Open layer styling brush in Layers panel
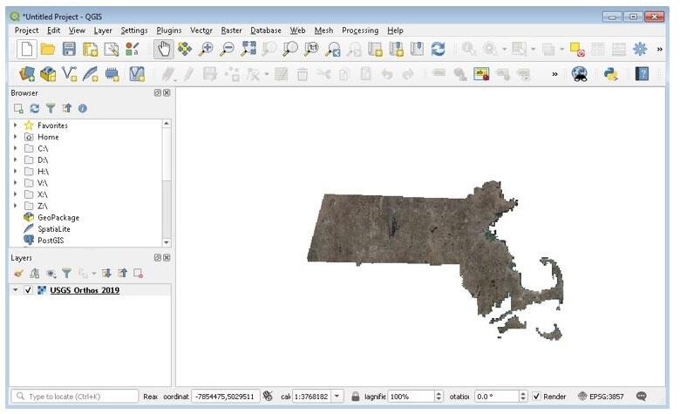680x414 pixels. (19, 273)
